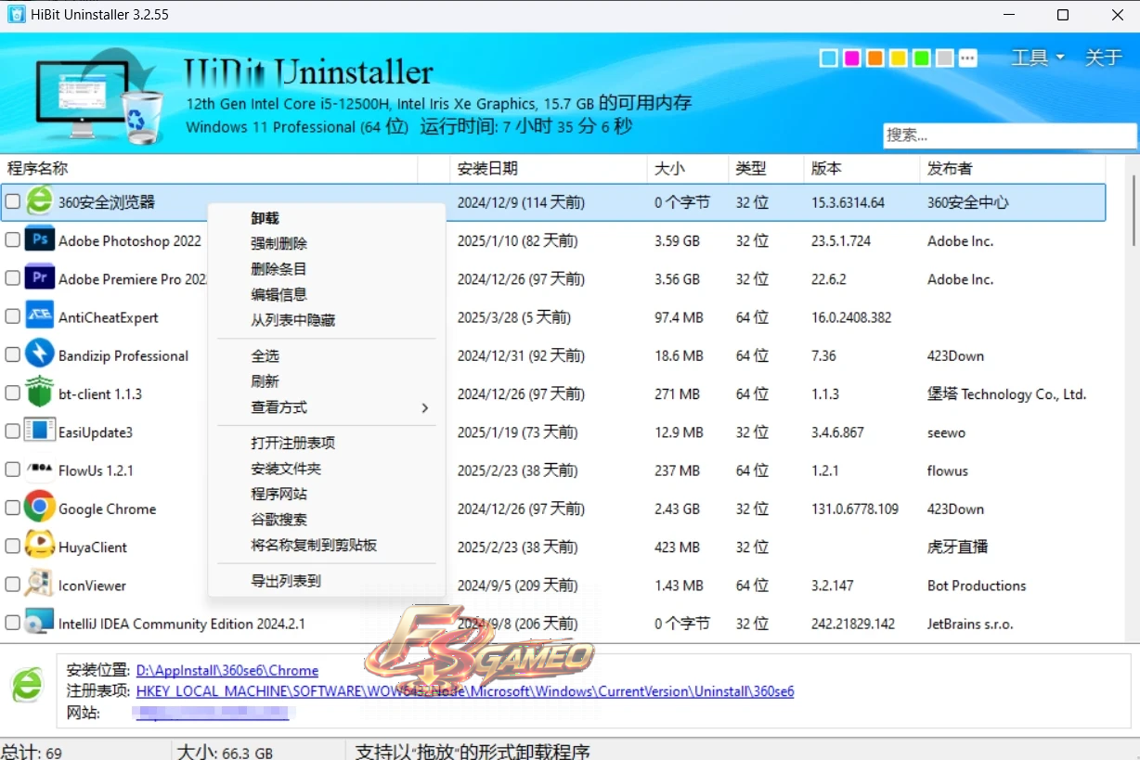Click the EasiUpdate3 icon
This screenshot has width=1140, height=760.
39,432
